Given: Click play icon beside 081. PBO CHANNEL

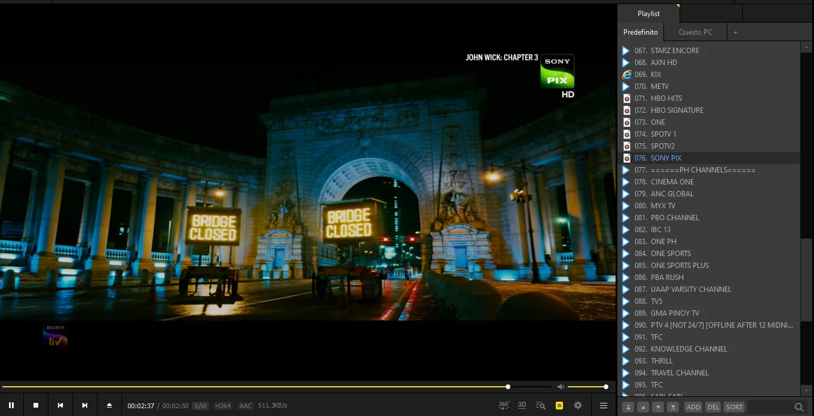Looking at the screenshot, I should 626,218.
